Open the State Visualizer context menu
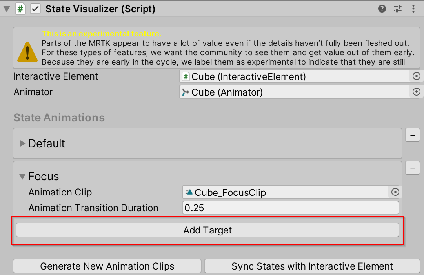The width and height of the screenshot is (424, 275). point(413,9)
